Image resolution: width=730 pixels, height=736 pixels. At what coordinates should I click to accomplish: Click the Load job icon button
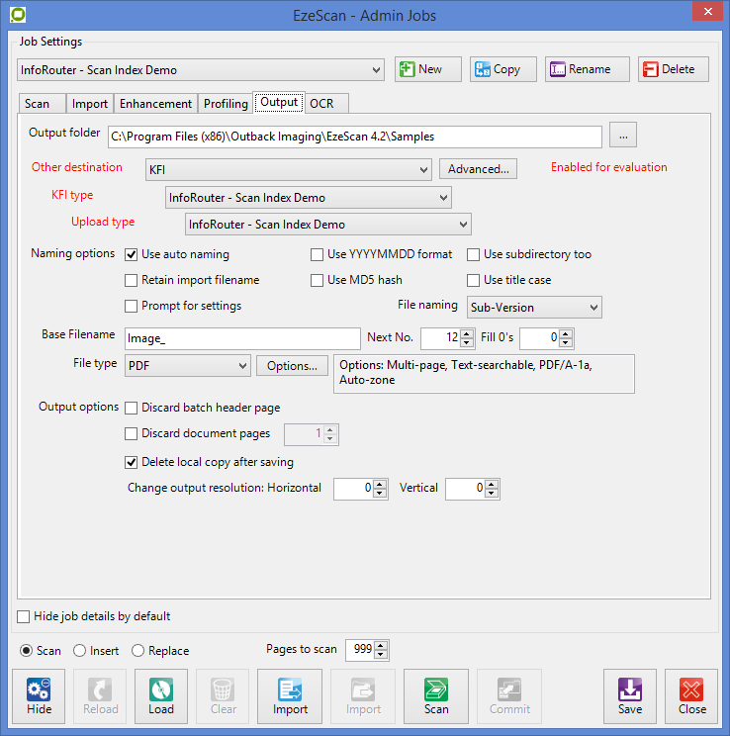click(160, 697)
